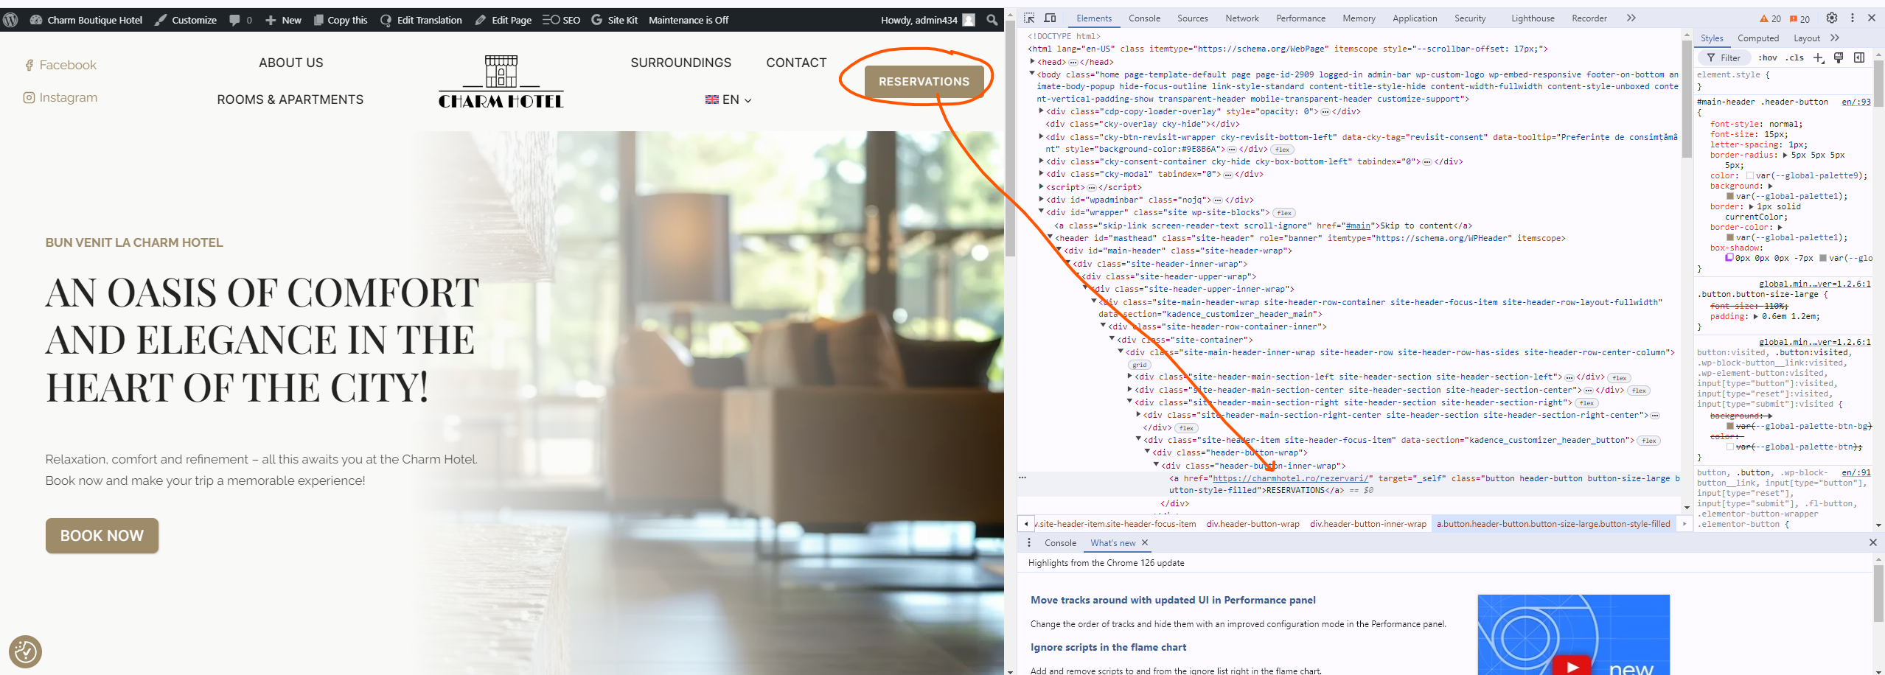Open the Performance tab

pyautogui.click(x=1300, y=18)
